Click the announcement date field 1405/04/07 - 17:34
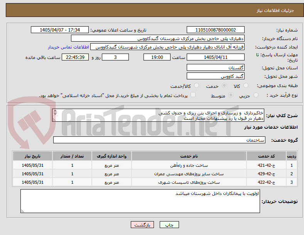 [x=60, y=30]
